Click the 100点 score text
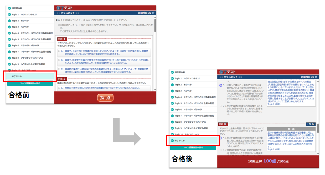The width and height of the screenshot is (325, 175). [x=270, y=161]
